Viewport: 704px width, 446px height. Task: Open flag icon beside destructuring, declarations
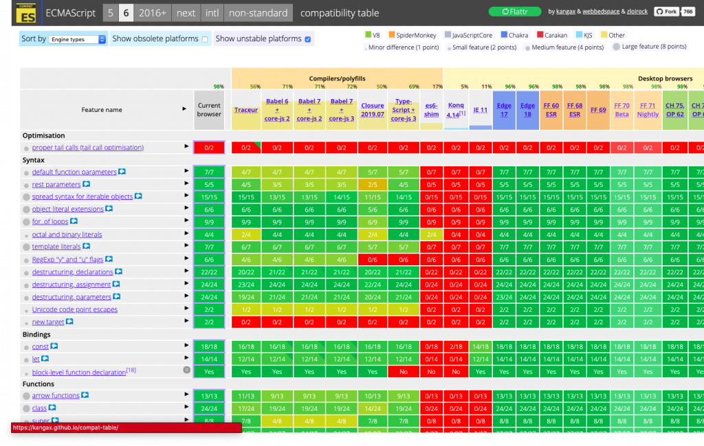point(118,271)
